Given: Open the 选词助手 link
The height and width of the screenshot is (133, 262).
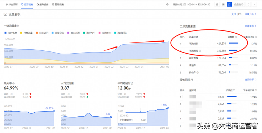Looking at the screenshot, I should [x=250, y=80].
